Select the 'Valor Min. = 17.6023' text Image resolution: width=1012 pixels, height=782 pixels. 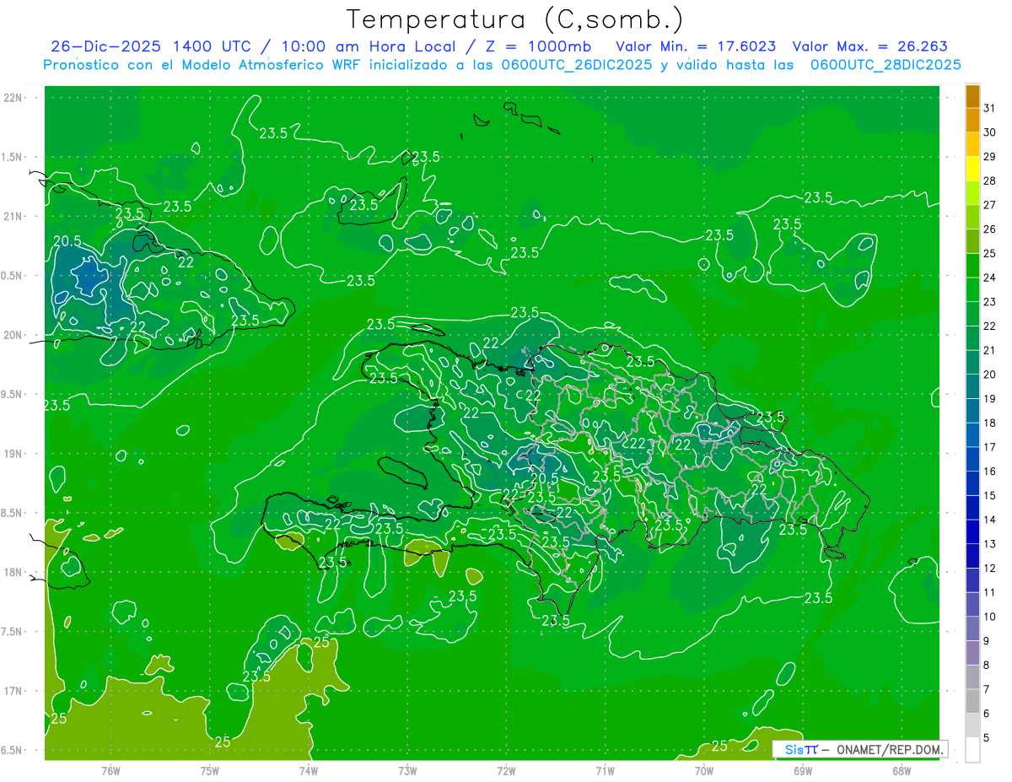coord(697,46)
